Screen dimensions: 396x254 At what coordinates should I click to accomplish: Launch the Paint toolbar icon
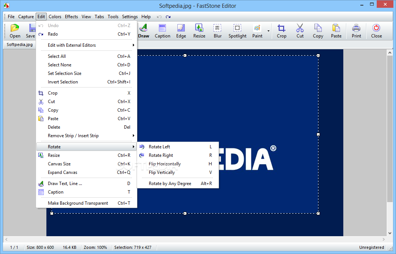pyautogui.click(x=257, y=28)
